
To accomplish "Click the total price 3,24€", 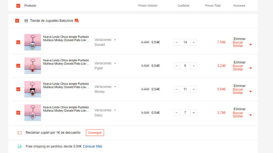I will point(221,66).
